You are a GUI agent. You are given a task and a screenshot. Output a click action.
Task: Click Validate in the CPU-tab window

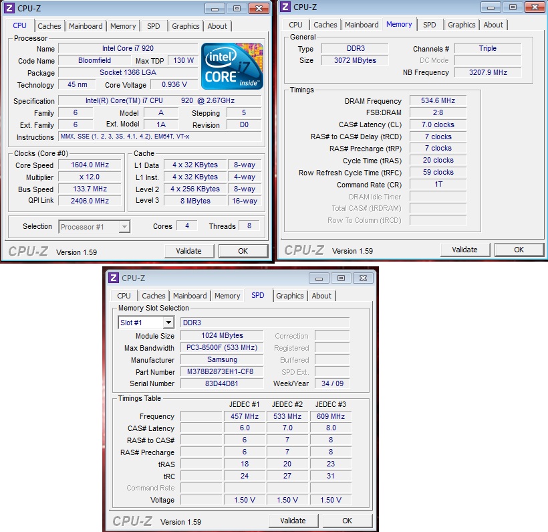(x=188, y=251)
